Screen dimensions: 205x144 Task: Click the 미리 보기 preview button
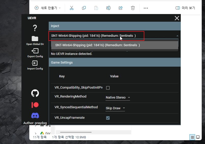click(x=185, y=8)
